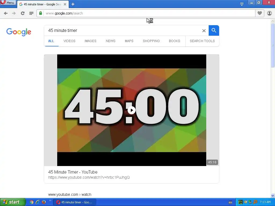
Task: Open the tab menu icon in title bar
Action: coord(242,4)
